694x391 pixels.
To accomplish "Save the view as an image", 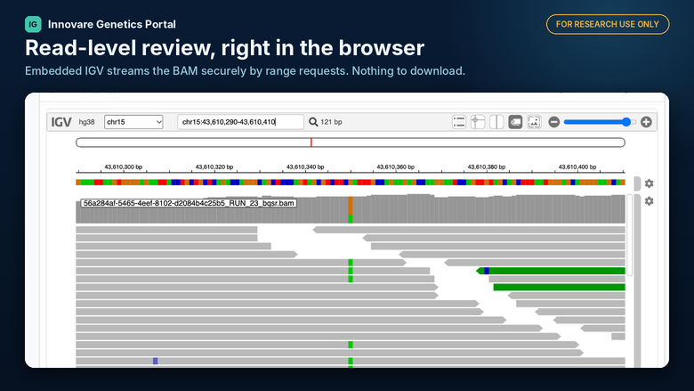I will tap(534, 122).
